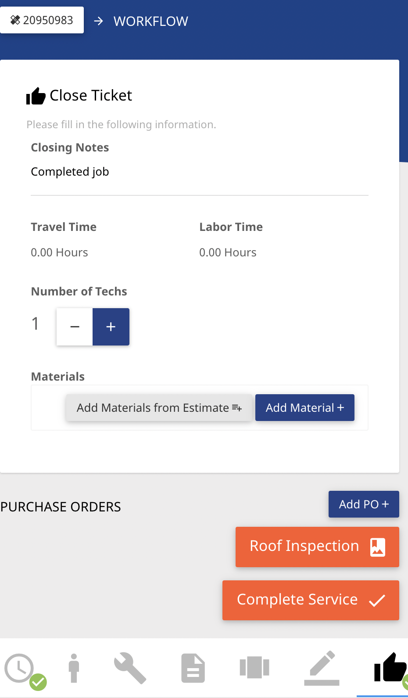
Task: Click the Complete Service button
Action: click(x=311, y=600)
